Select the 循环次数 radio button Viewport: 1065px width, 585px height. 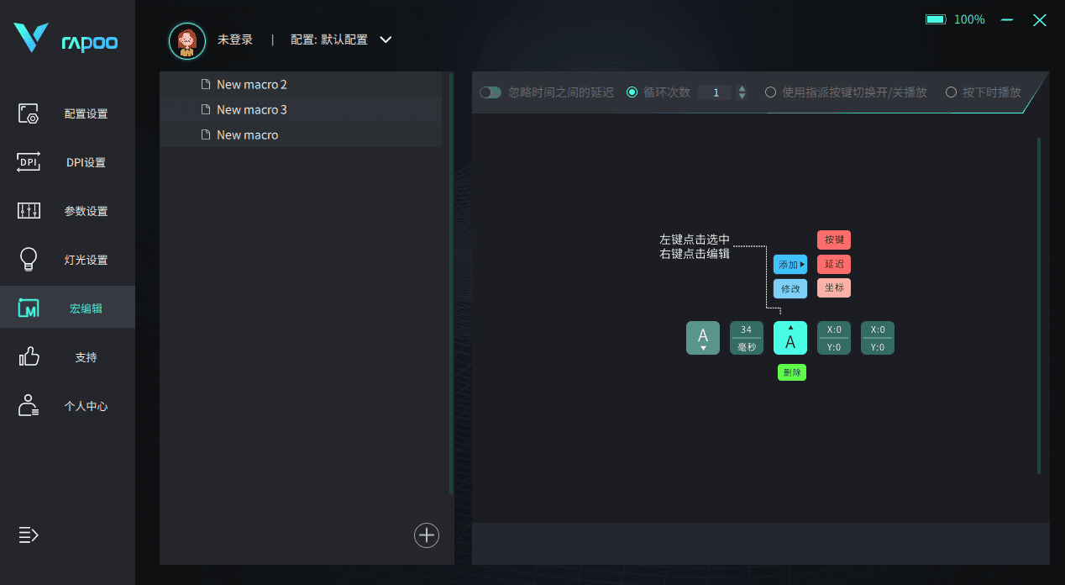click(632, 92)
